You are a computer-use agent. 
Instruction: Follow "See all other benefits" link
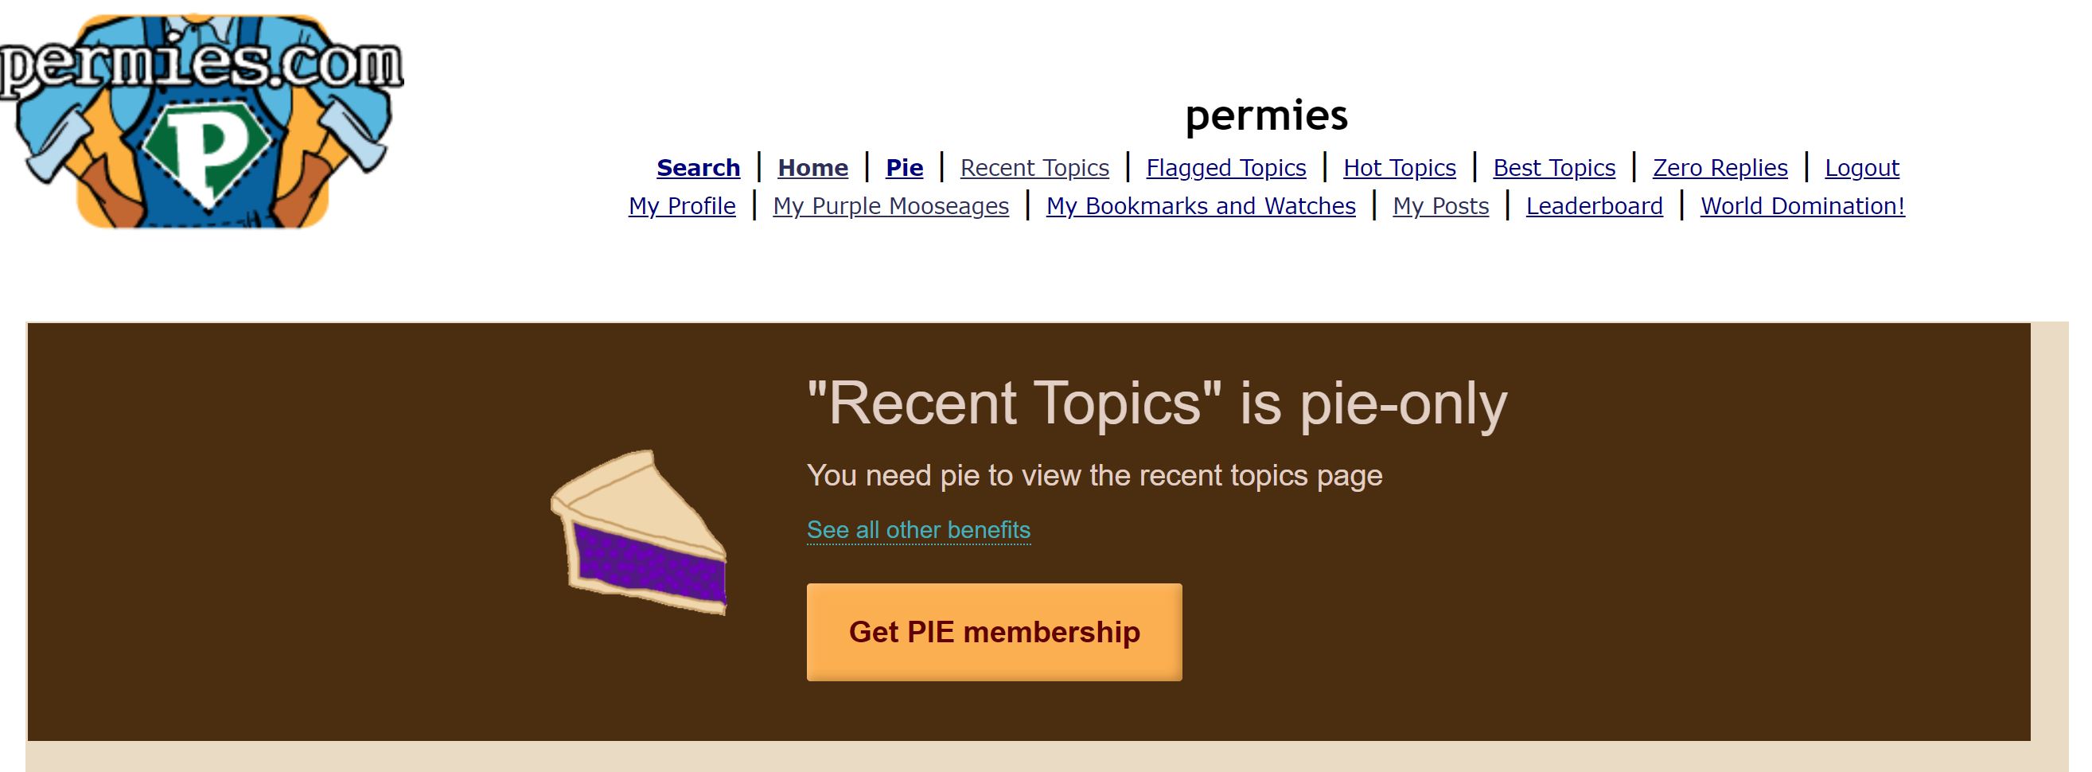tap(918, 530)
